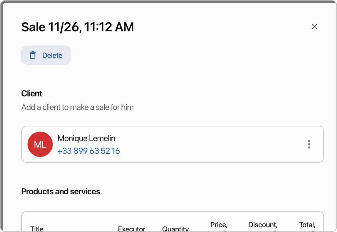Viewport: 337px width, 232px height.
Task: Sort by the Price column header
Action: (x=219, y=225)
